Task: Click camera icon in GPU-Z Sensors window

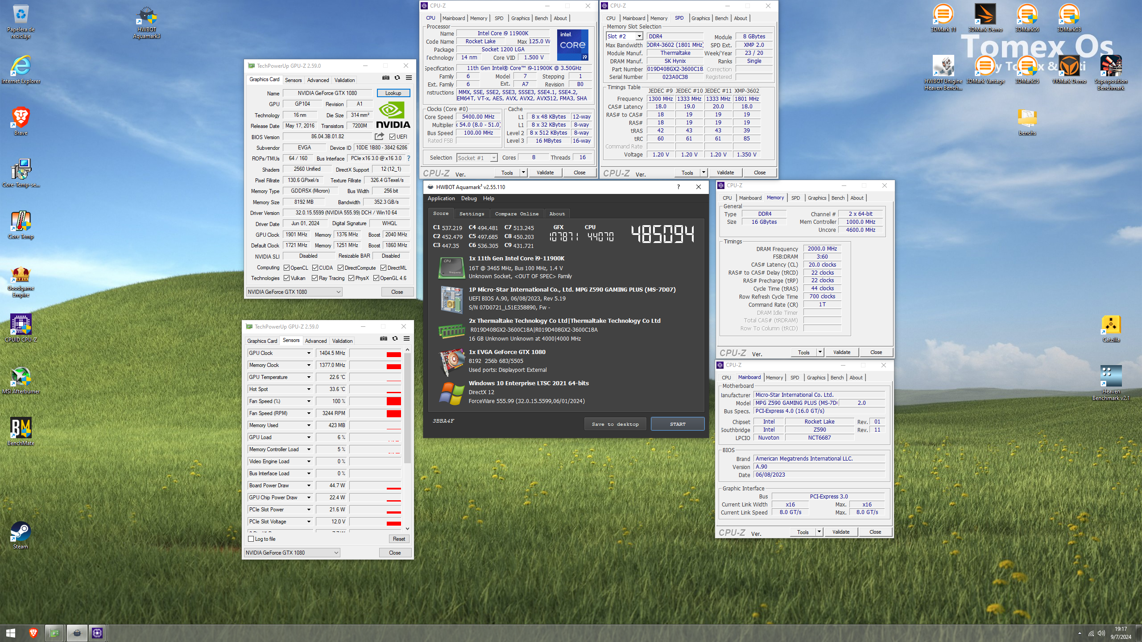Action: point(384,338)
